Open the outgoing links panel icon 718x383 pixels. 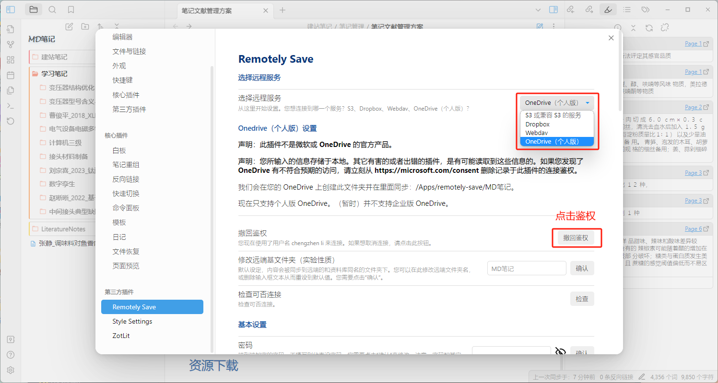click(589, 9)
